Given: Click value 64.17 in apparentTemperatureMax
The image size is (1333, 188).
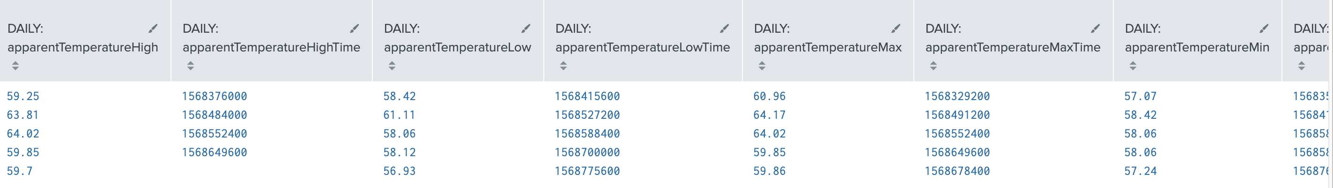Looking at the screenshot, I should [769, 115].
